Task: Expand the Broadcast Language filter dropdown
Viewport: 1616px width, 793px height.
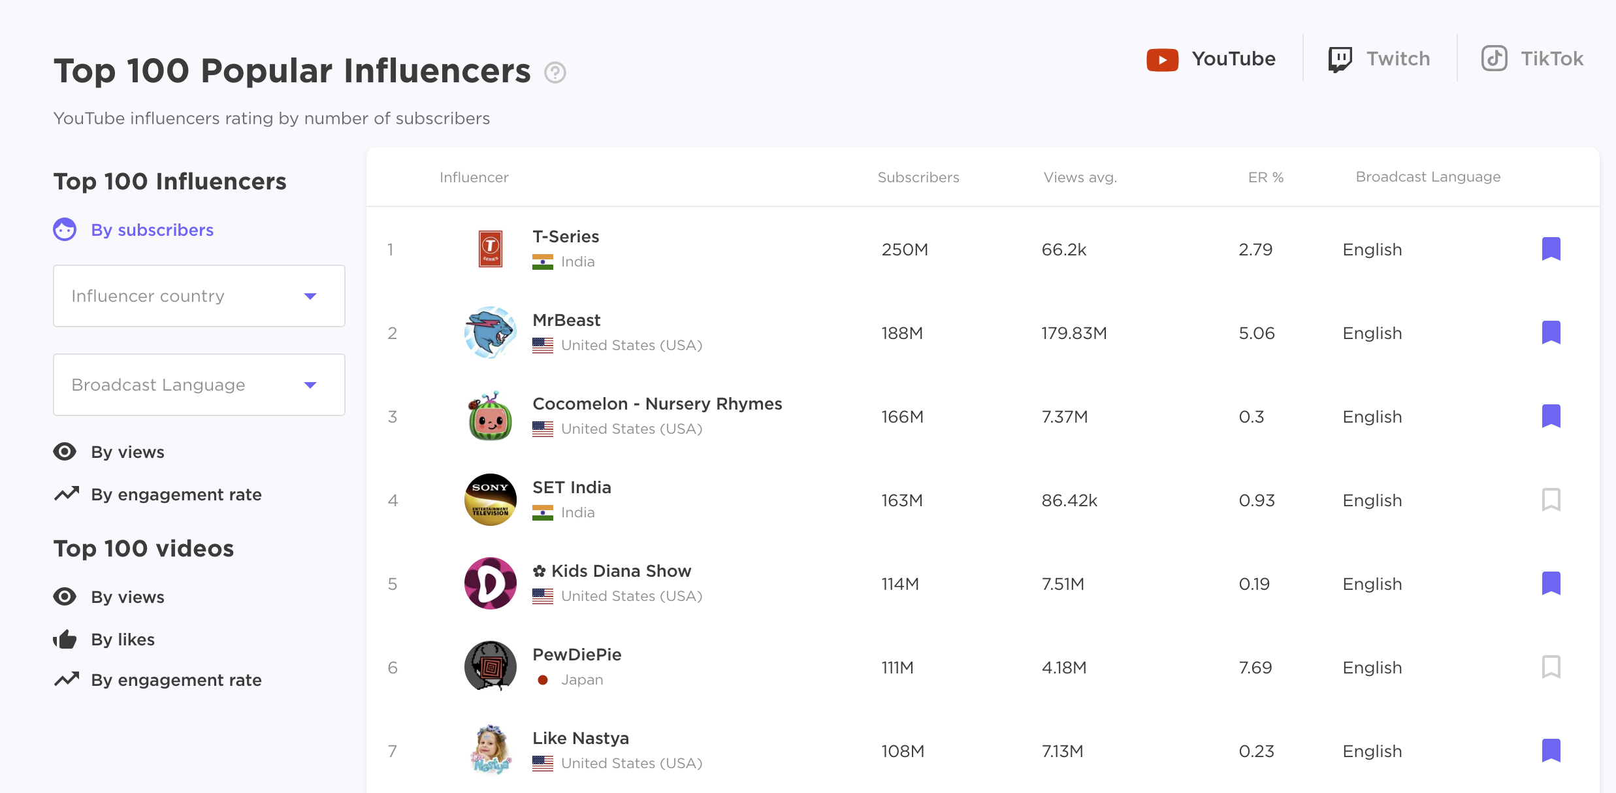Action: pos(199,385)
